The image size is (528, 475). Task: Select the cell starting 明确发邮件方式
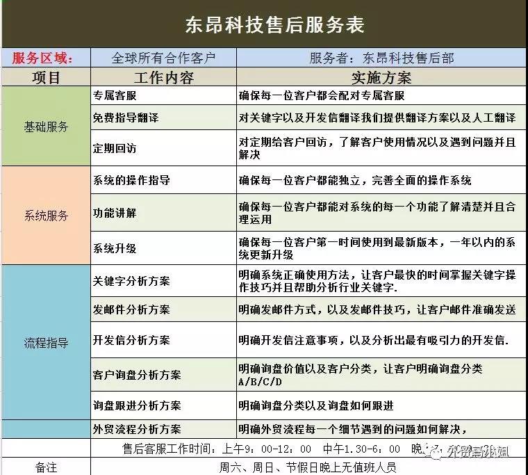point(381,309)
